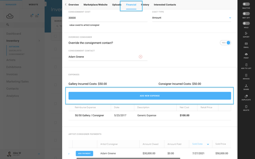Viewport: 255px width, 159px height.
Task: Expand the Alex W account menu
Action: pyautogui.click(x=39, y=154)
